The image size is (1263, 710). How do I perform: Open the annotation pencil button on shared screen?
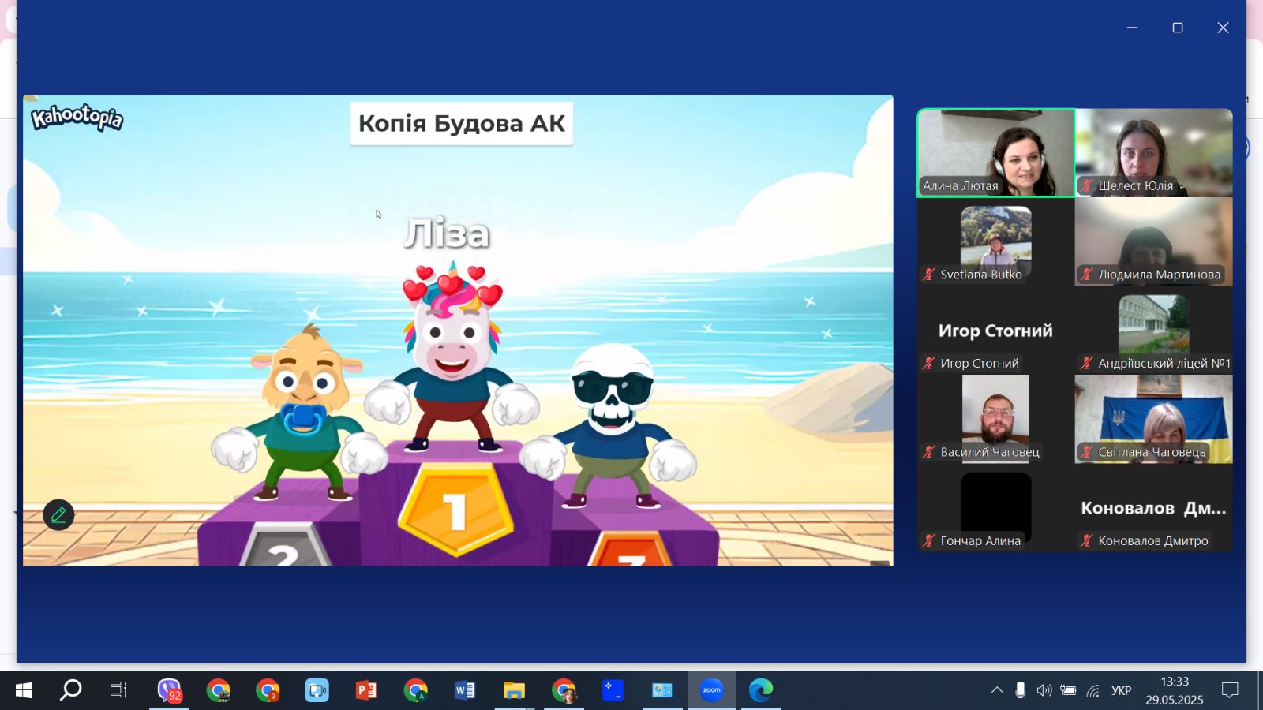click(58, 515)
